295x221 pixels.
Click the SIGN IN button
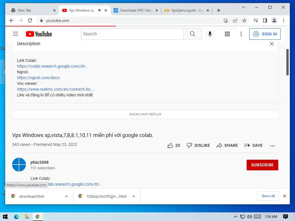coord(265,34)
